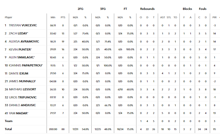The image size is (220, 134).
Task: Open Uros Trifunovic player profile
Action: pyautogui.click(x=23, y=98)
